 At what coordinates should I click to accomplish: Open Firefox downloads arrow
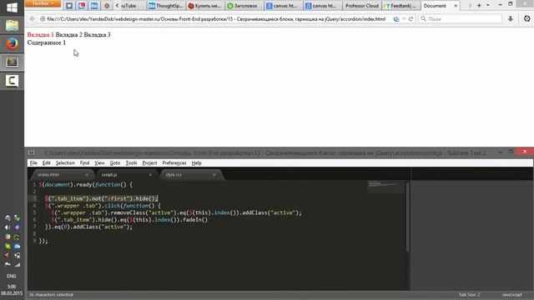[510, 19]
